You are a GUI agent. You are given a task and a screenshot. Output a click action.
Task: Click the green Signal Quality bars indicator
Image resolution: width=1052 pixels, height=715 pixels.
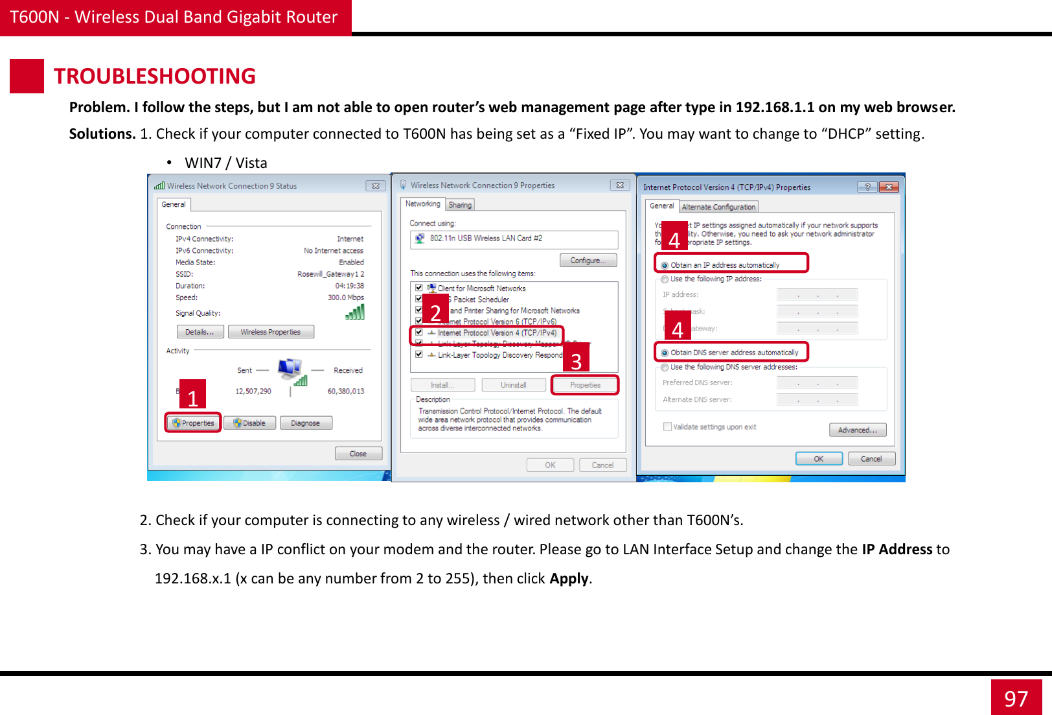(x=355, y=312)
